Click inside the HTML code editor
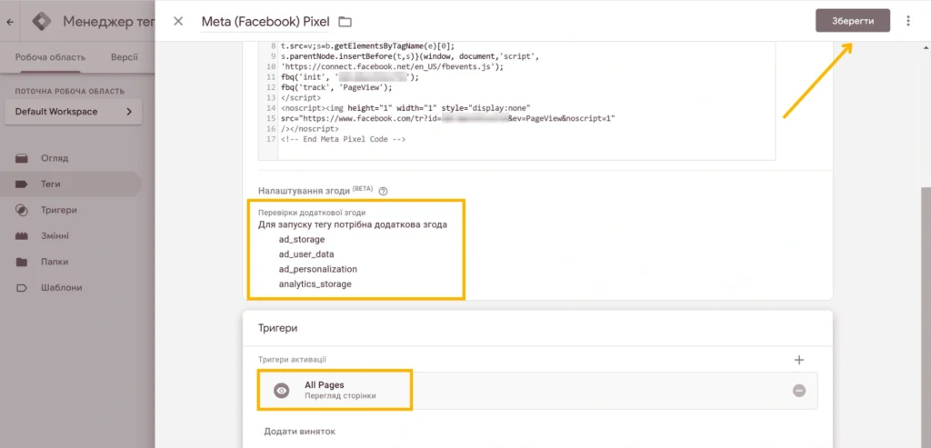Image resolution: width=931 pixels, height=448 pixels. pyautogui.click(x=516, y=101)
